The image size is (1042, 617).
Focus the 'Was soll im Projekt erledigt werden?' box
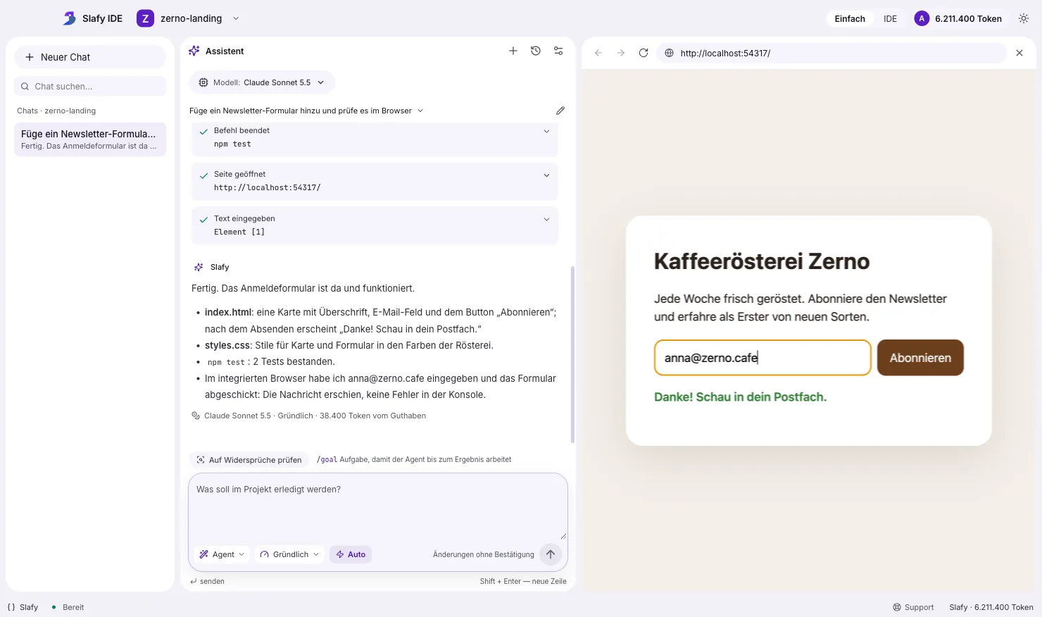coord(378,506)
